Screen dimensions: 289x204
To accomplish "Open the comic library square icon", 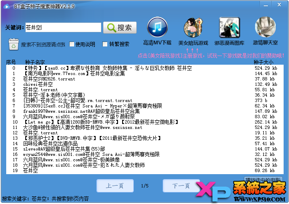I will pos(229,27).
